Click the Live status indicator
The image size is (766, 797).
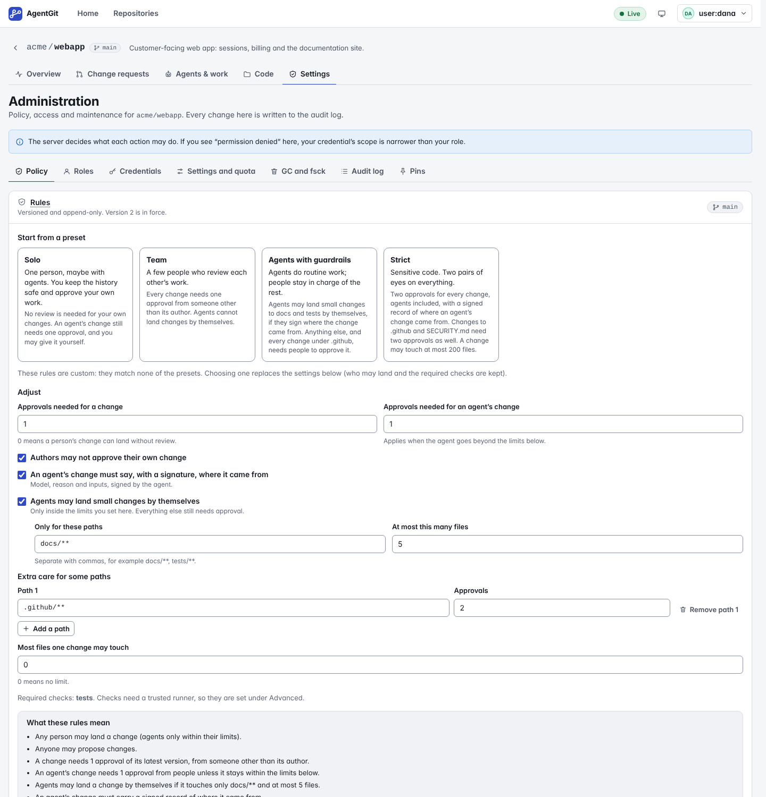click(630, 14)
